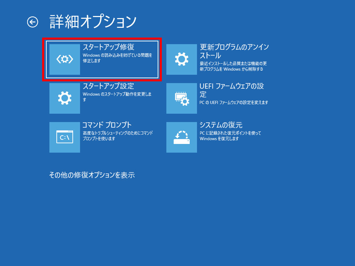Click text 'Windows の読み込みを妨げている問題を修正します'
The height and width of the screenshot is (266, 355).
(x=118, y=58)
